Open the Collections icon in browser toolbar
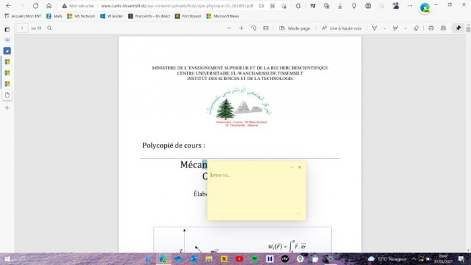Image resolution: width=471 pixels, height=265 pixels. click(326, 5)
